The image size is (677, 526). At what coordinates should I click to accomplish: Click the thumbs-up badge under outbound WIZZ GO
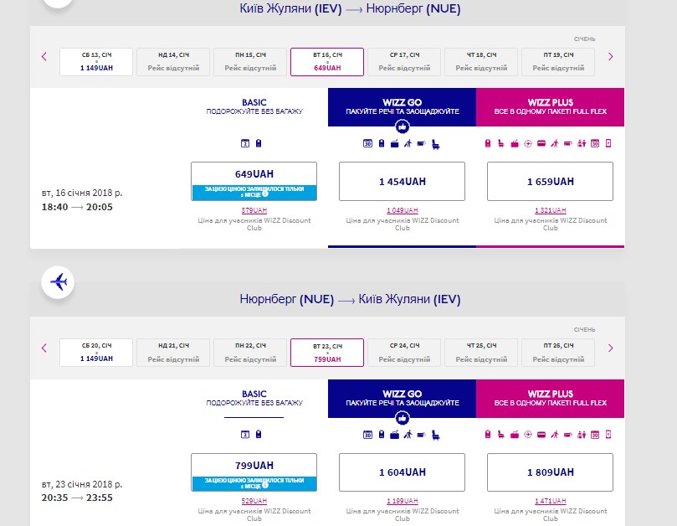pos(402,126)
